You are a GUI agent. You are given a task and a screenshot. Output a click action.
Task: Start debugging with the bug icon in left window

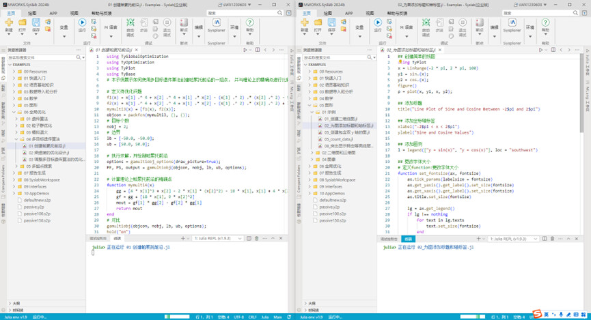click(x=130, y=23)
